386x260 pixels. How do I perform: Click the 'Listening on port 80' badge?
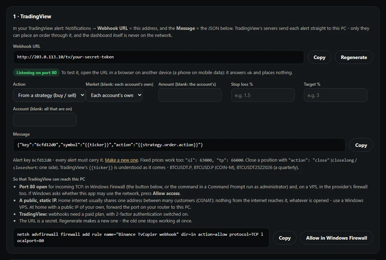pos(36,72)
